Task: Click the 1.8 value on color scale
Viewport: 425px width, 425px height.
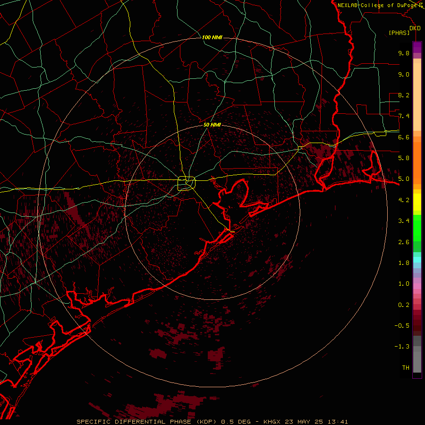Action: click(404, 263)
